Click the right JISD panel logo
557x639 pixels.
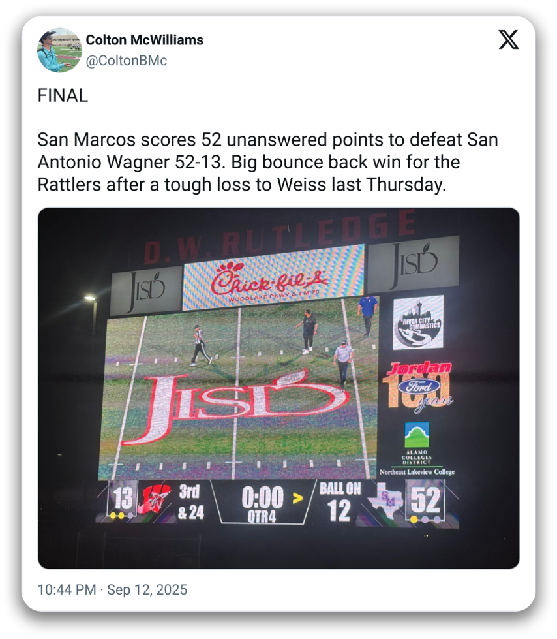413,264
